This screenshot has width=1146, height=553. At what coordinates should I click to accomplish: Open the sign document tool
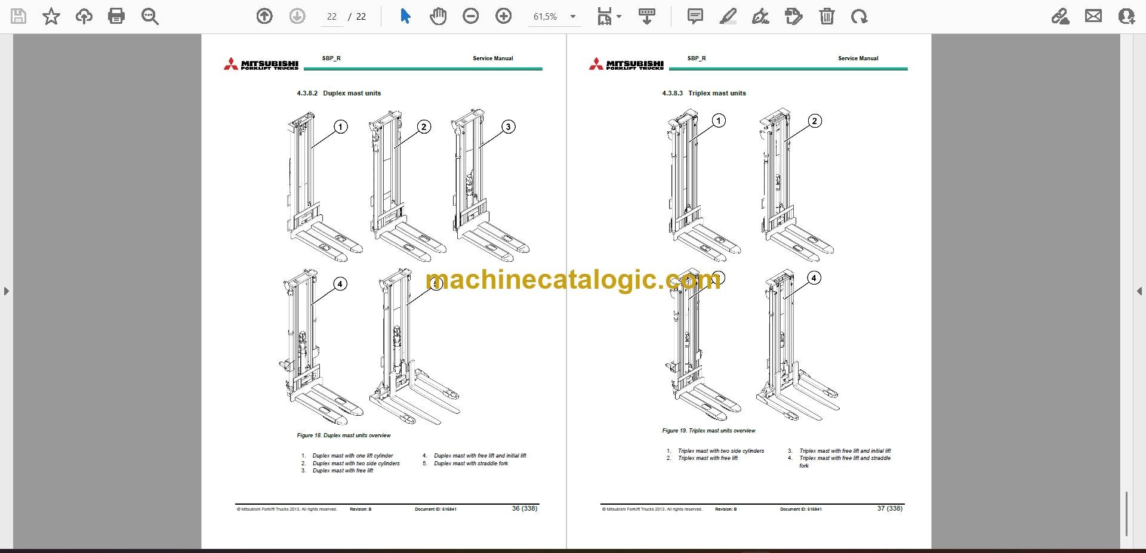click(760, 16)
